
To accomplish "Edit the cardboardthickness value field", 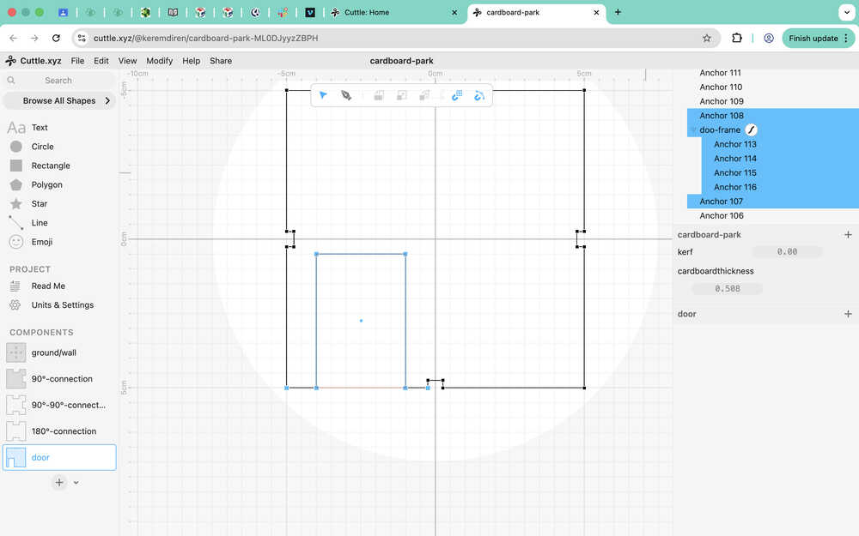I will [727, 289].
